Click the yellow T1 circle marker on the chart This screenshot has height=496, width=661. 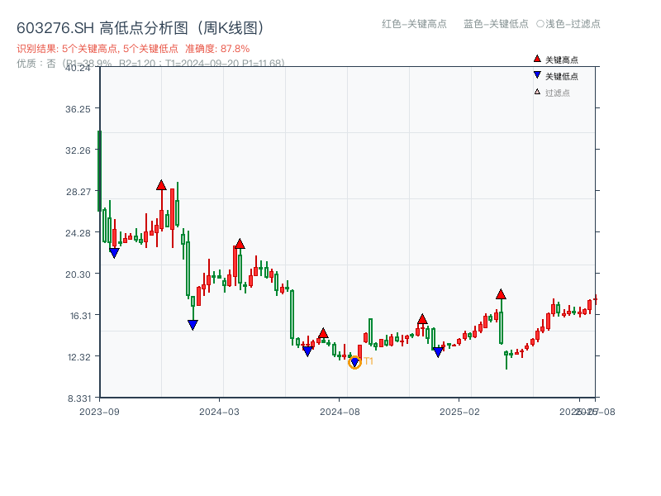pos(355,361)
